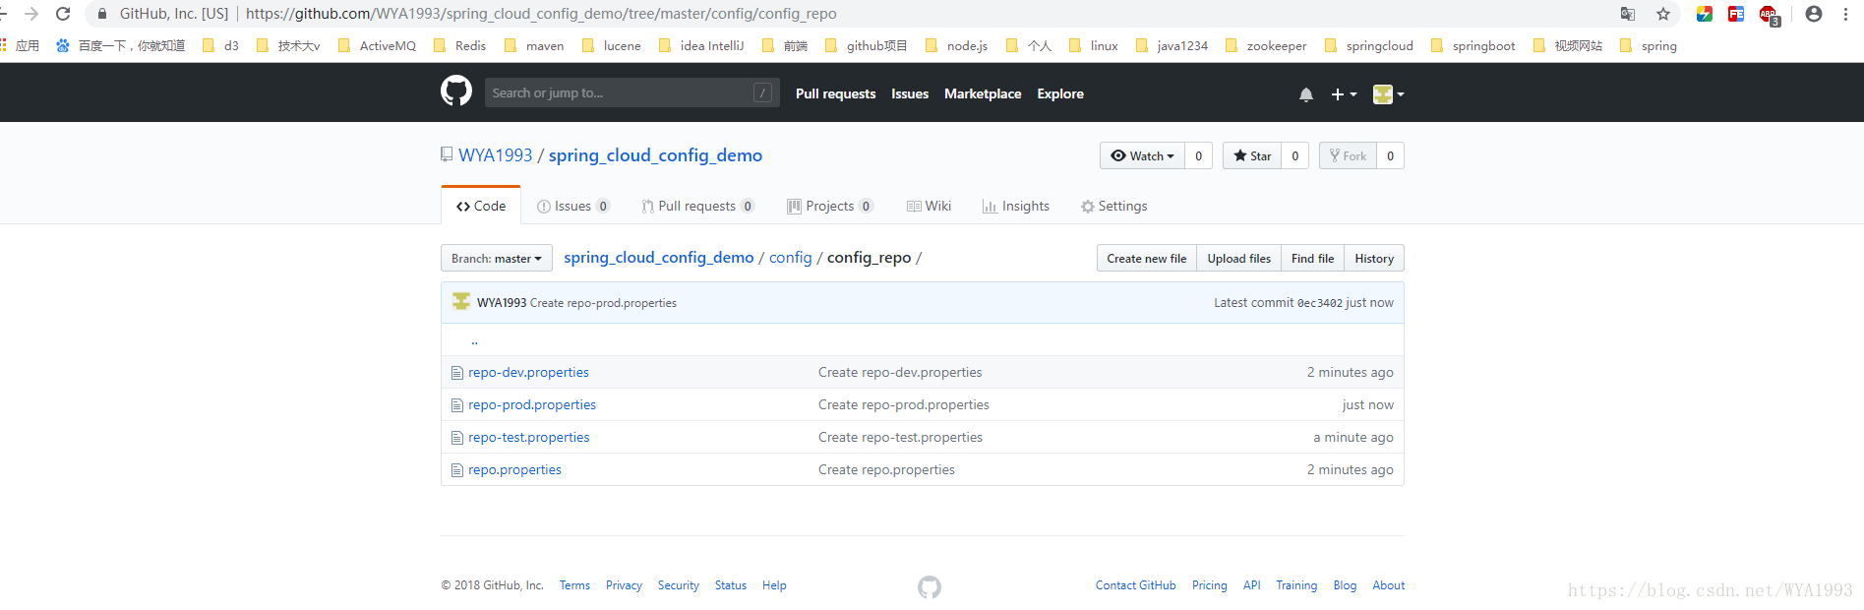
Task: Open Explore in the top nav
Action: 1060,93
